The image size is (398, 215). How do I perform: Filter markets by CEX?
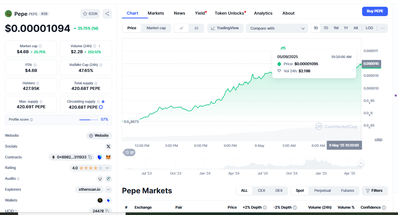[x=261, y=191]
